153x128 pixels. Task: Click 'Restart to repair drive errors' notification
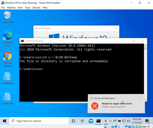[117, 104]
